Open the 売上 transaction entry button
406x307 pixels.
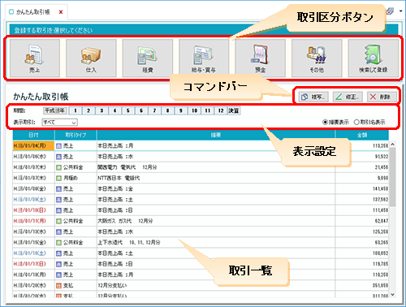click(x=35, y=58)
